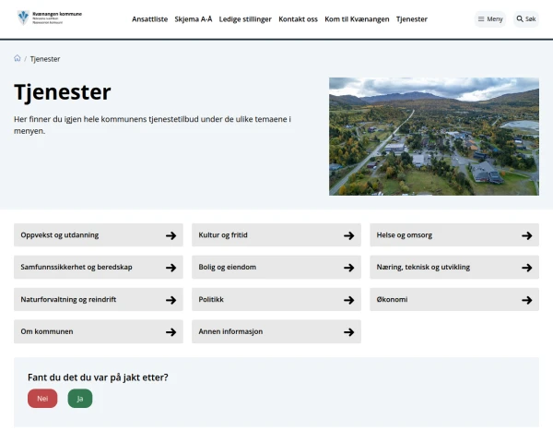Go to Samfunnssikkerhet og beredskap
The height and width of the screenshot is (443, 553).
[99, 267]
